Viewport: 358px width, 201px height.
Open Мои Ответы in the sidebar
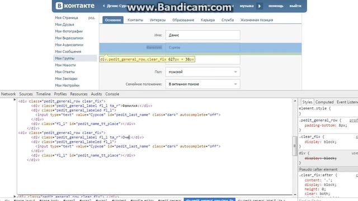click(x=65, y=72)
